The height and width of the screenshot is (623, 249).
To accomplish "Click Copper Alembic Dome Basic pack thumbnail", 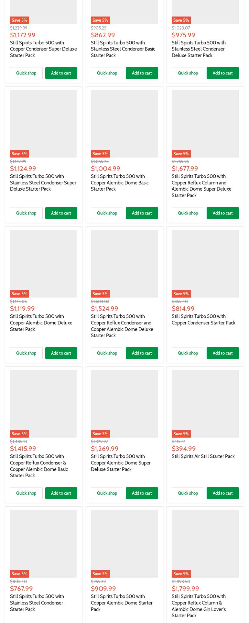I will pos(124,123).
